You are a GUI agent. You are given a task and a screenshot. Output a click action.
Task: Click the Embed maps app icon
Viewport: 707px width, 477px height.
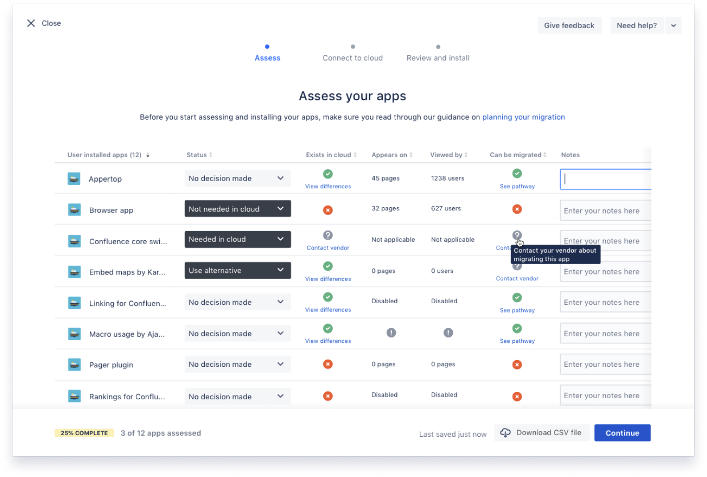[75, 272]
